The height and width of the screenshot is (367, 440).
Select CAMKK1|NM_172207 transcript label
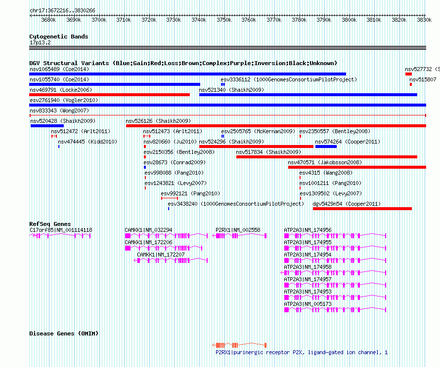(x=161, y=255)
